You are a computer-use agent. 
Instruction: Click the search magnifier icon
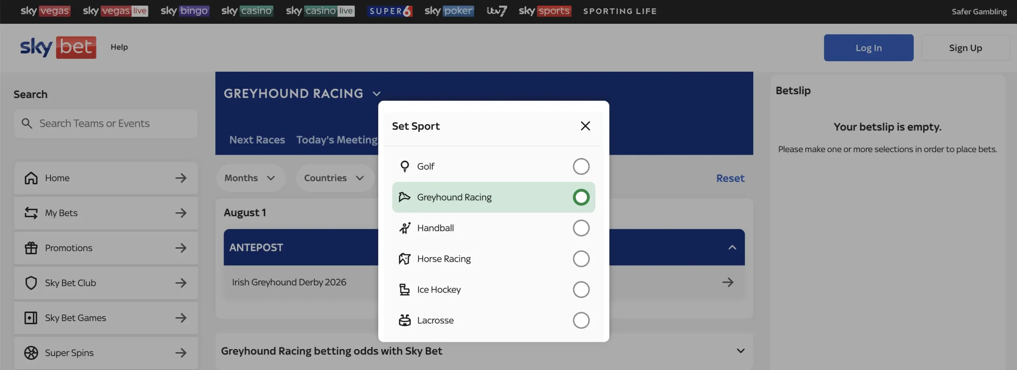(x=27, y=123)
